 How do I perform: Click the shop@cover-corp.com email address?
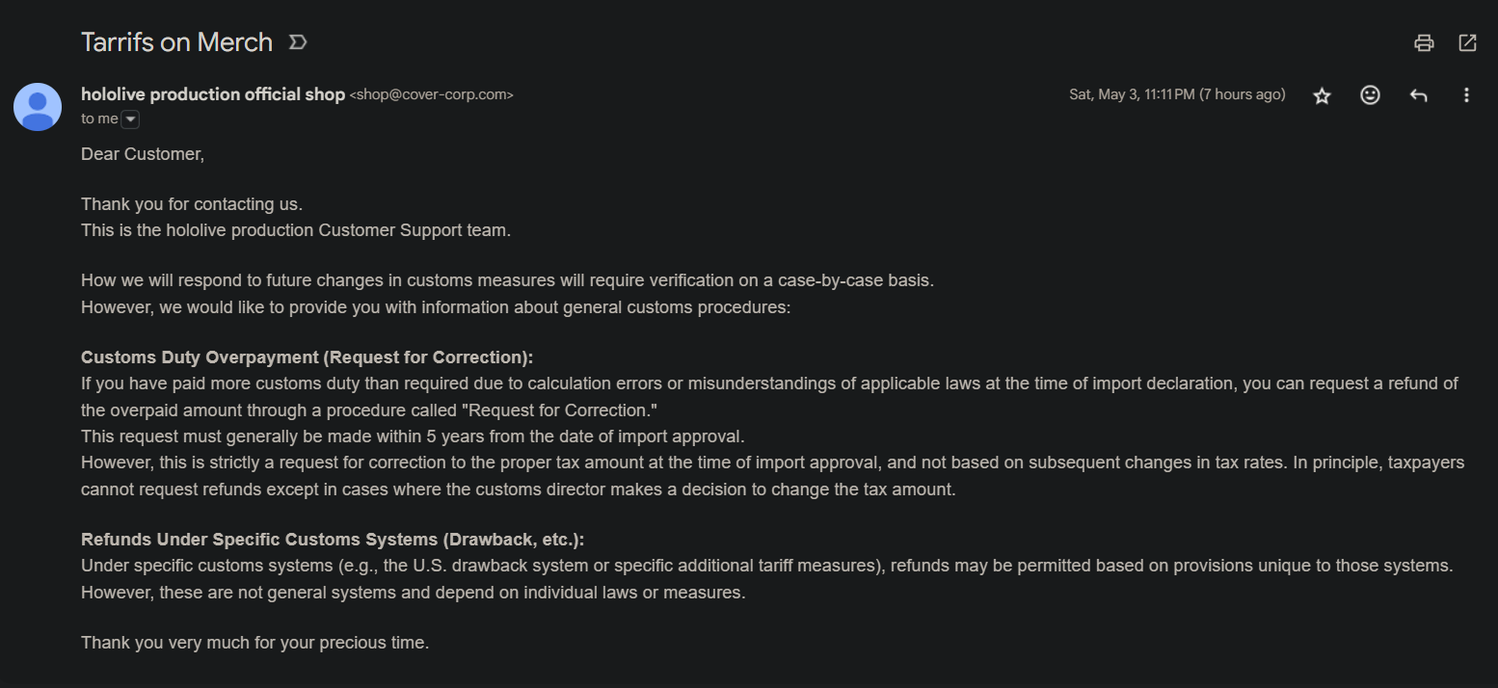pos(431,95)
